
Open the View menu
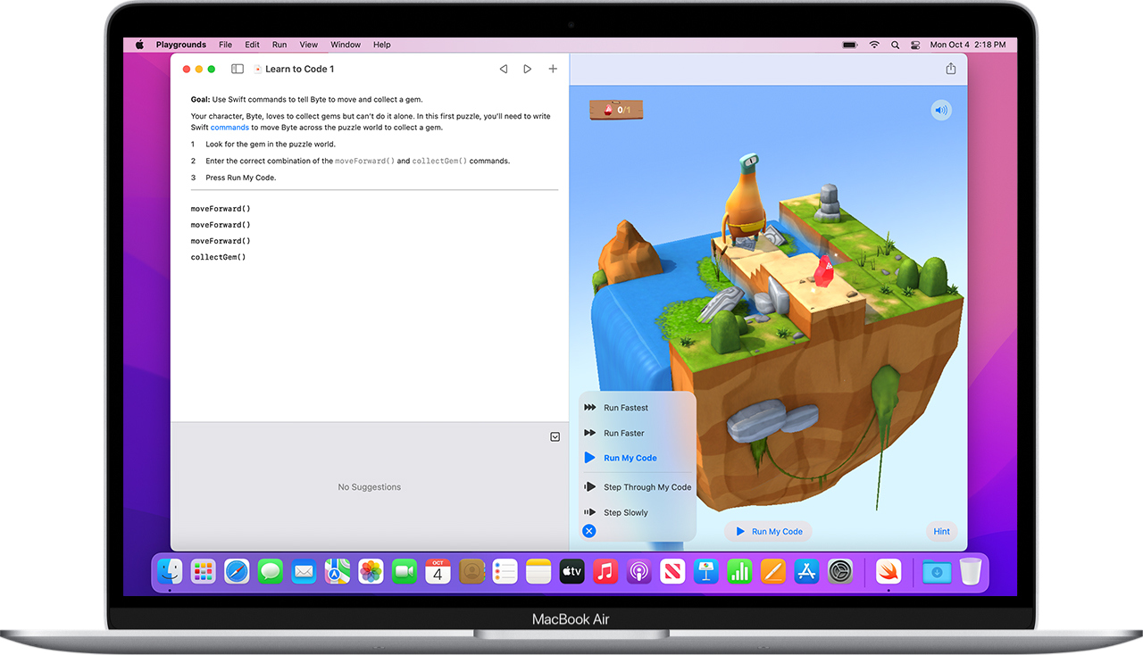tap(309, 45)
